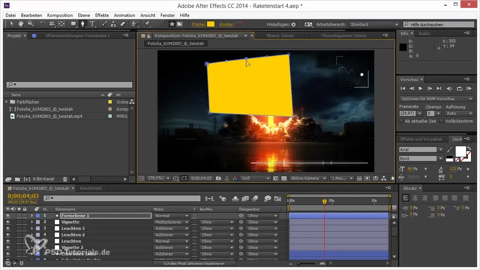Image resolution: width=480 pixels, height=270 pixels.
Task: Hide the Leuchten 2 layer
Action: pyautogui.click(x=7, y=235)
